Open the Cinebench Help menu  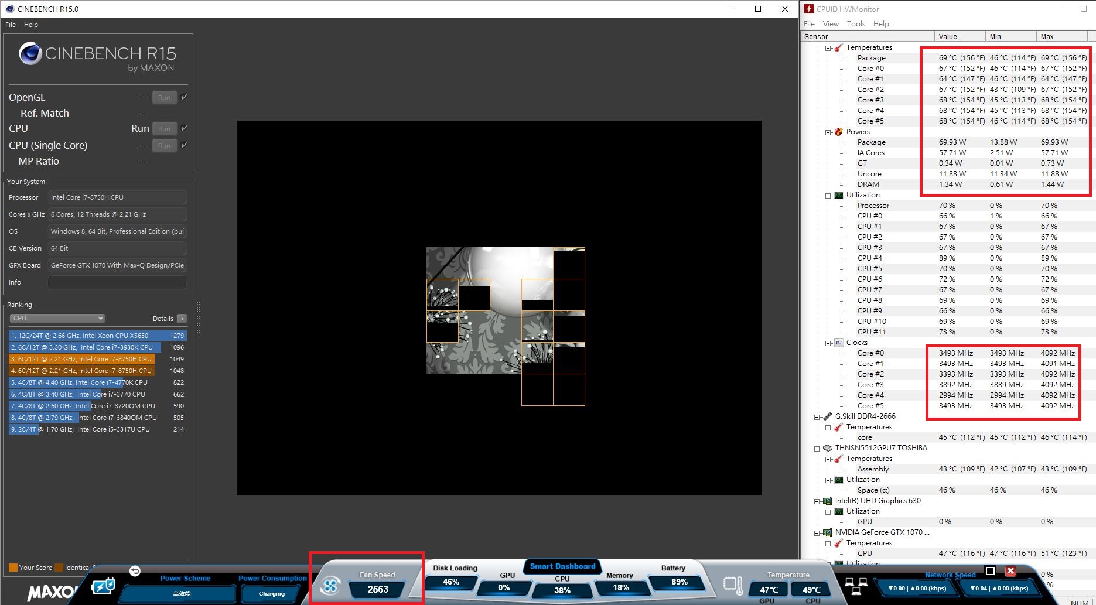point(31,25)
